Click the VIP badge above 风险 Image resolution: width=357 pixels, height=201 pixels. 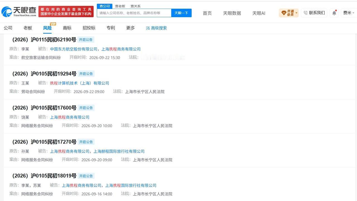click(53, 24)
